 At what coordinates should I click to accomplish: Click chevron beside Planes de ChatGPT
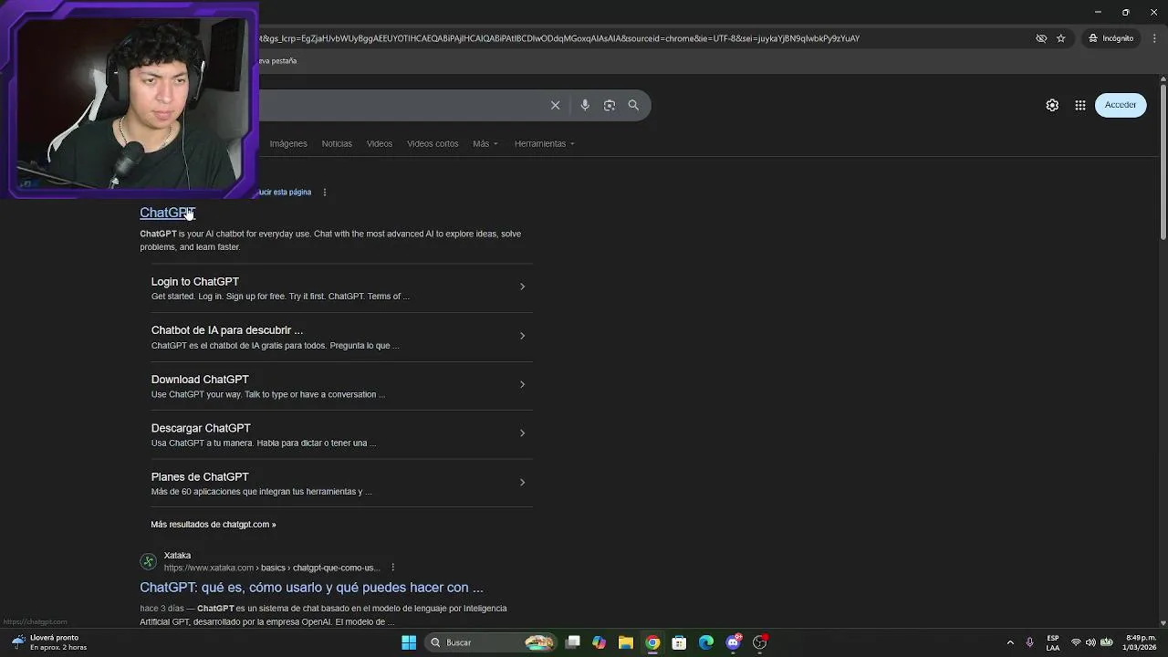522,482
